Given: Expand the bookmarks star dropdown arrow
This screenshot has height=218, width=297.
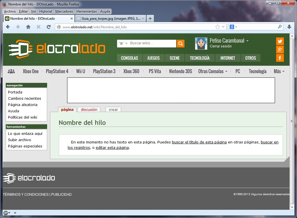Looking at the screenshot, I should 223,27.
